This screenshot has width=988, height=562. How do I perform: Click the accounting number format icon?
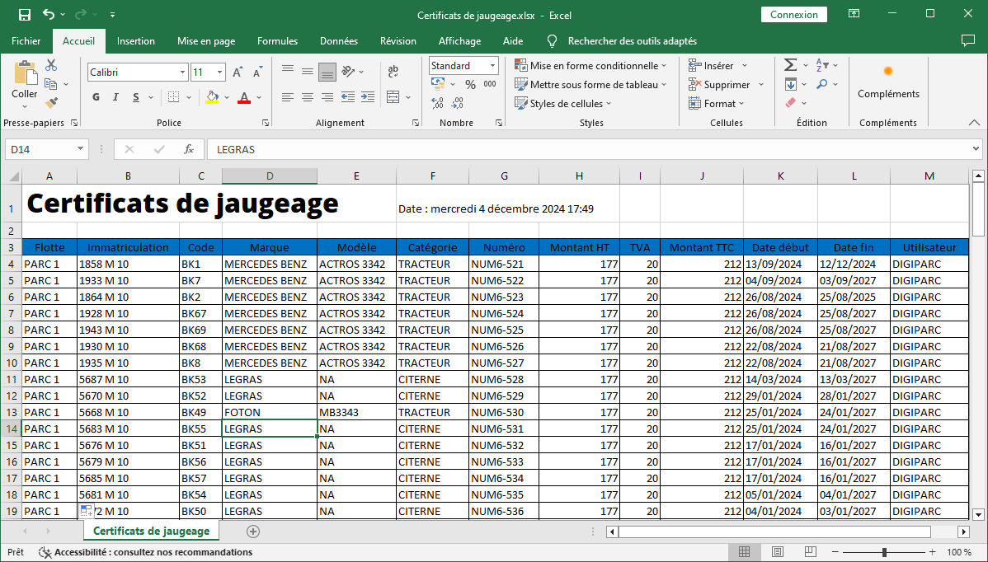tap(438, 84)
